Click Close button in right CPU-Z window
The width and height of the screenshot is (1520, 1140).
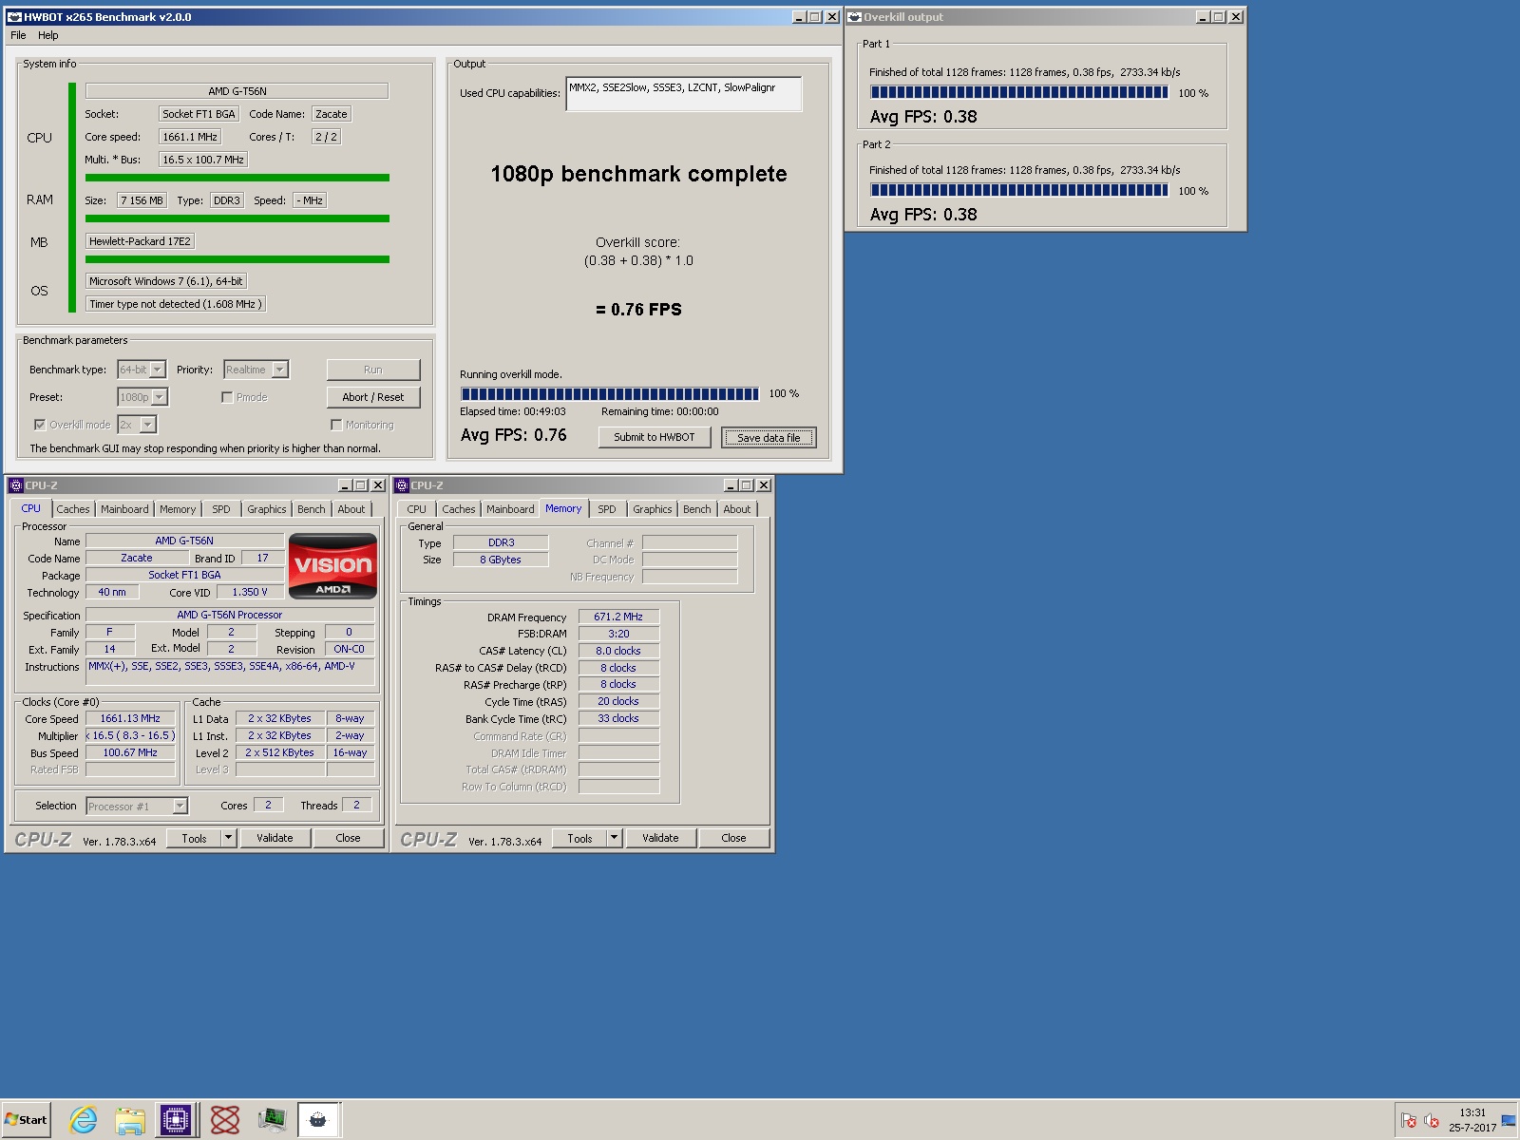pos(733,838)
